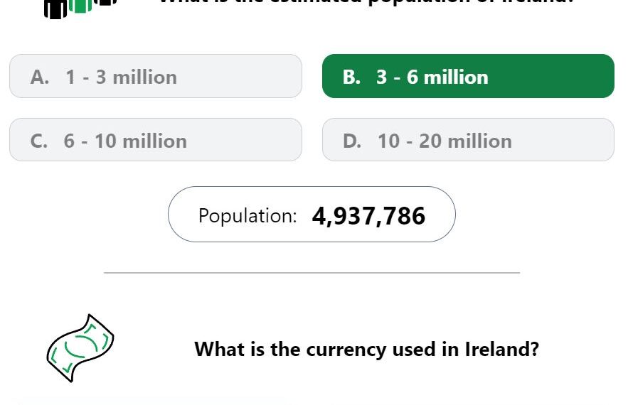The image size is (628, 405).
Task: Click the "10 - 20 million" option text
Action: (x=445, y=141)
